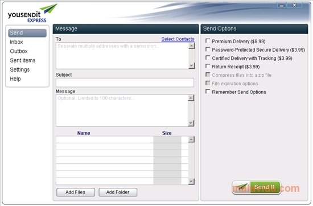Image resolution: width=313 pixels, height=206 pixels.
Task: Click into the To recipients field
Action: tap(122, 56)
